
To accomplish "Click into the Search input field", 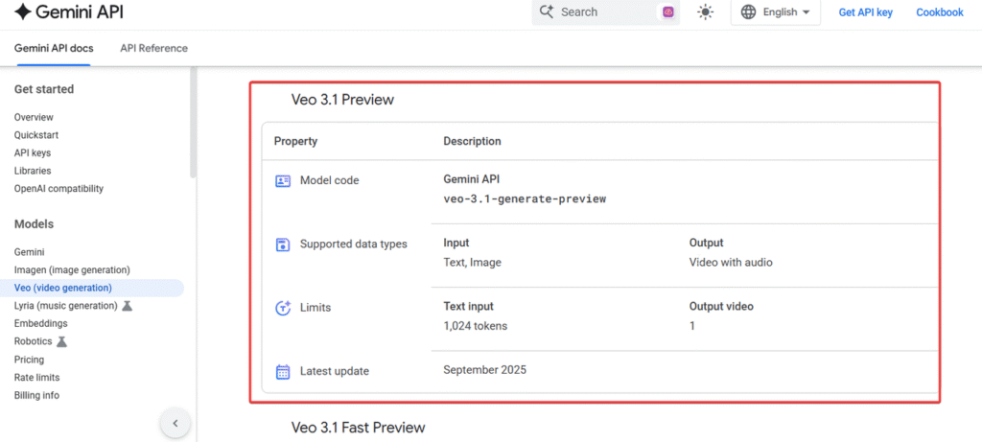I will point(604,12).
